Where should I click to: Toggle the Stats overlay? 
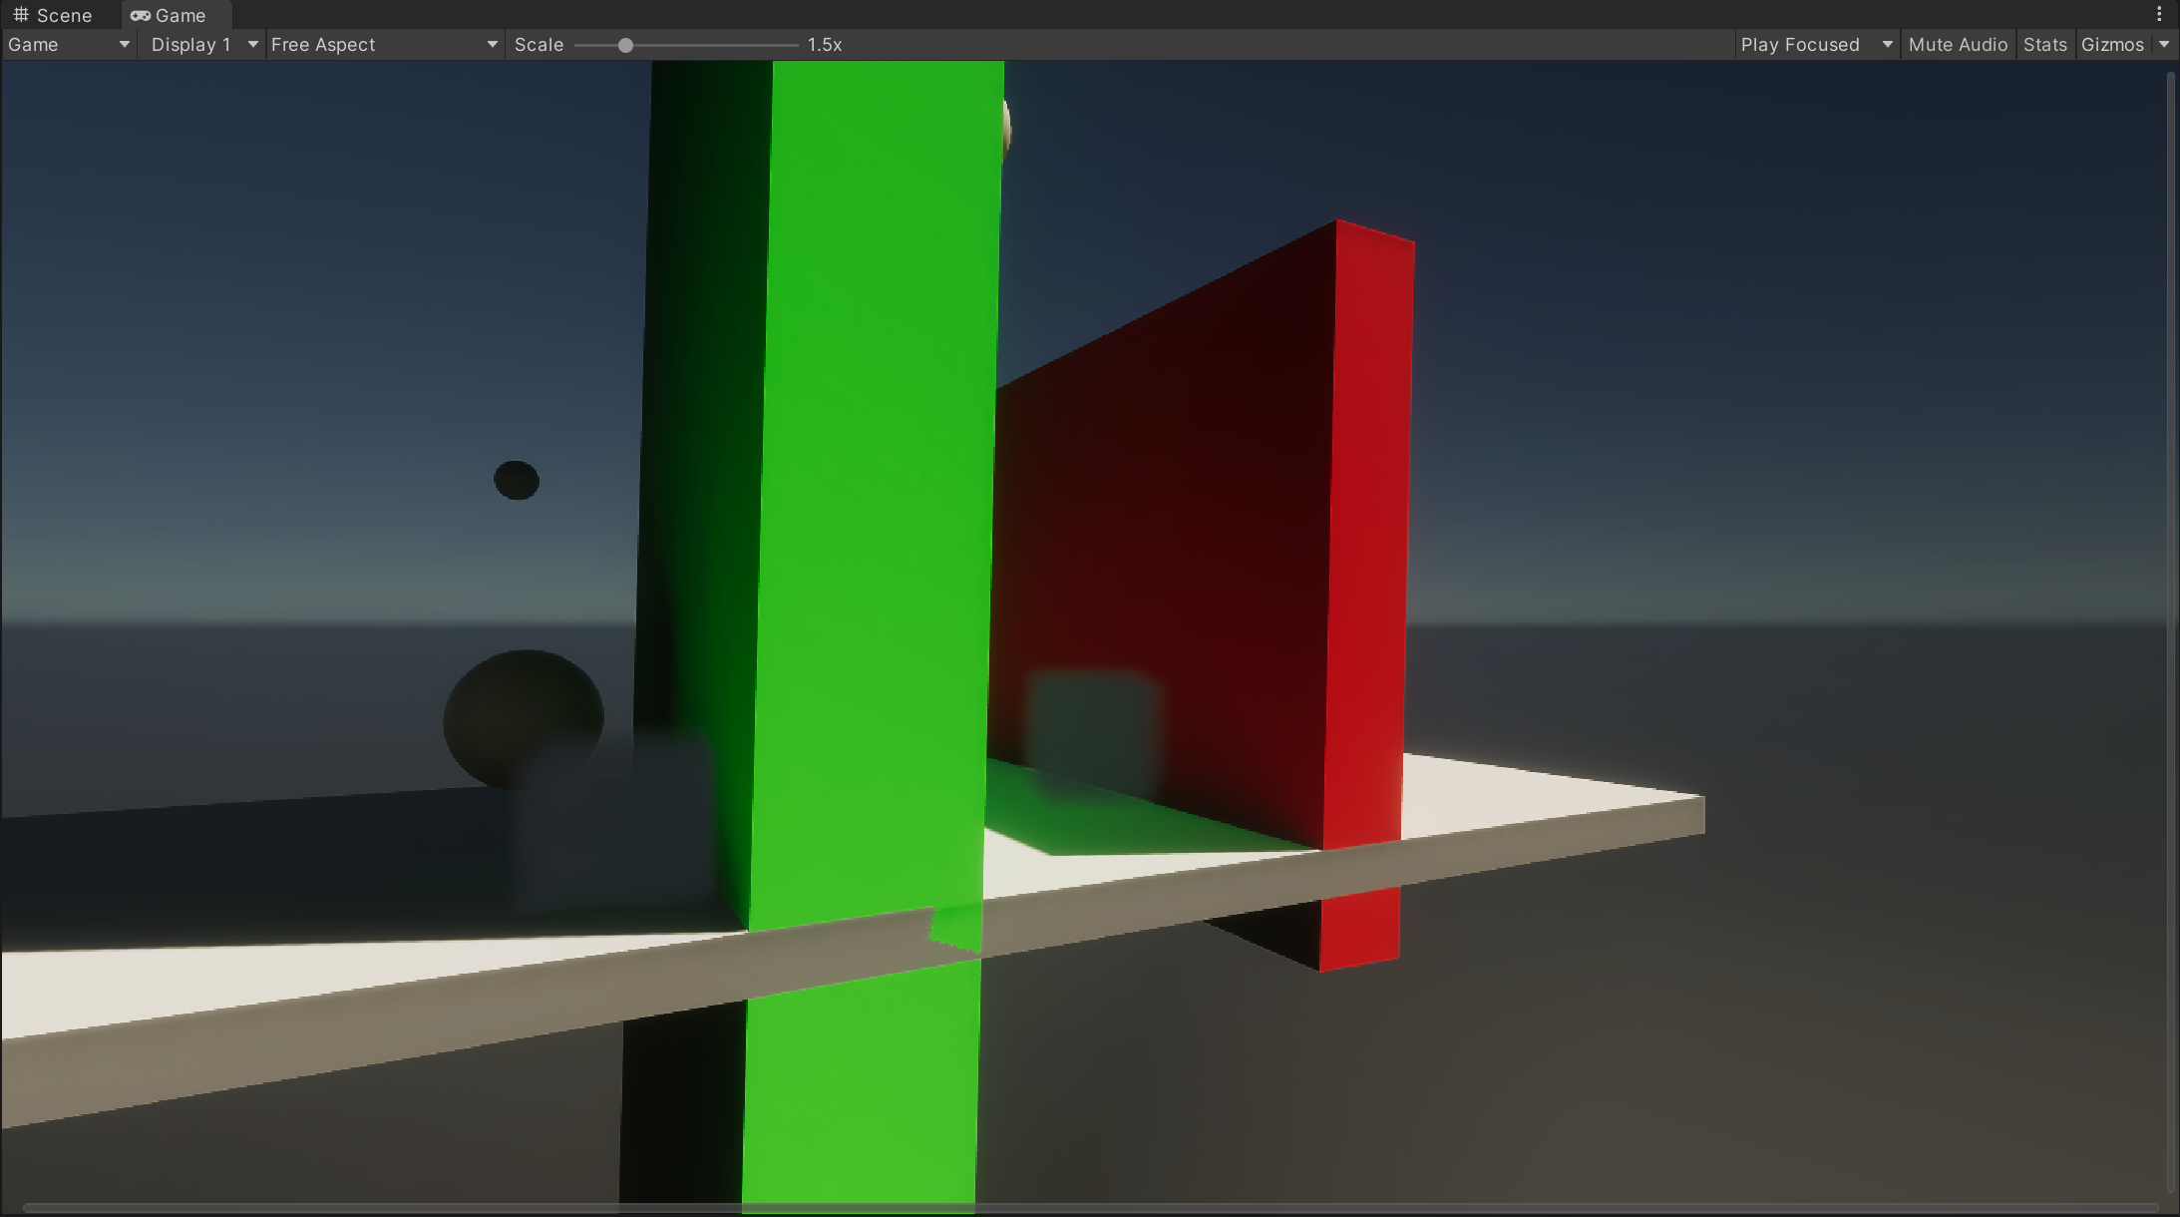point(2044,45)
